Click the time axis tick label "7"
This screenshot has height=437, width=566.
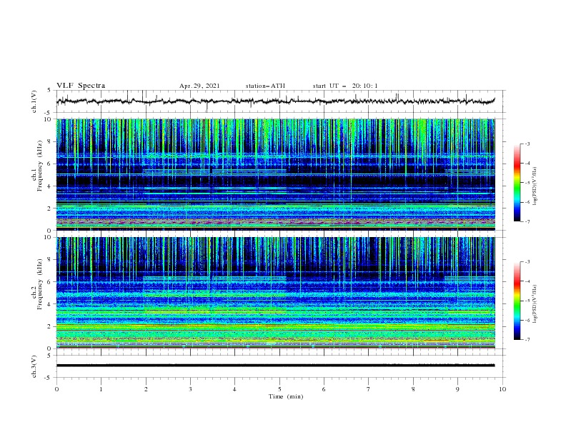click(x=369, y=389)
